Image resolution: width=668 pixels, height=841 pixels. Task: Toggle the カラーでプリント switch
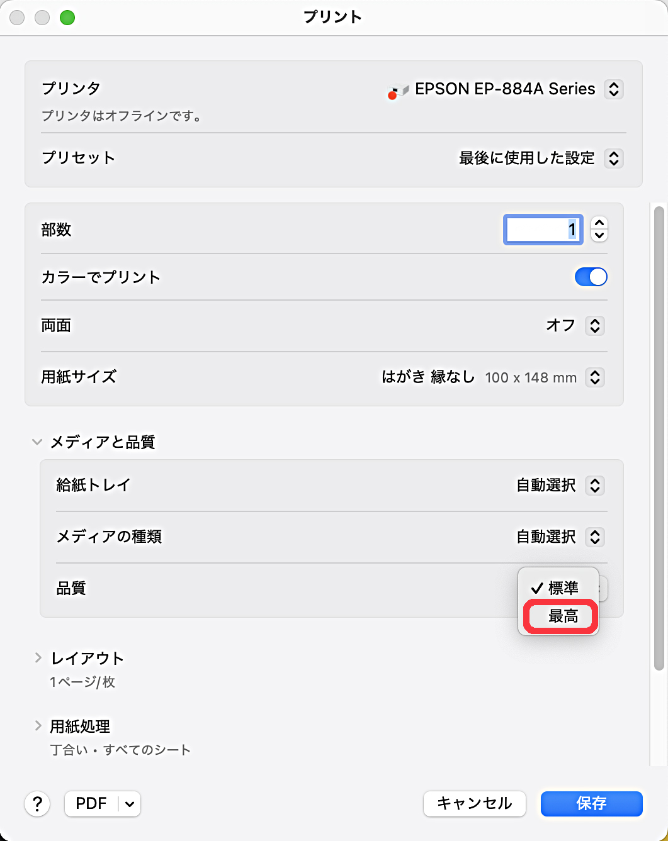(591, 277)
